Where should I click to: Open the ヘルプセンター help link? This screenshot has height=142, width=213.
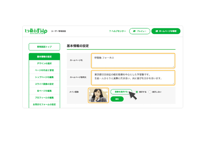pyautogui.click(x=119, y=31)
